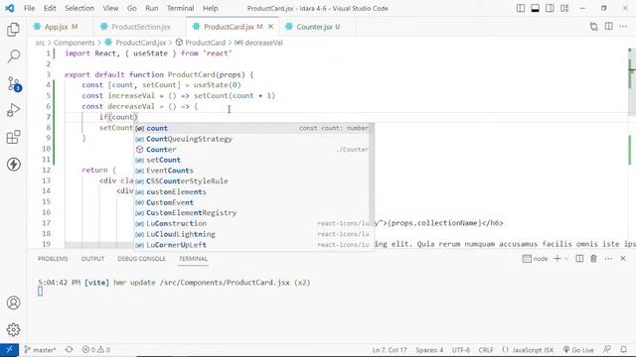This screenshot has height=357, width=636.
Task: Select the CustomEvent suggestion
Action: pyautogui.click(x=251, y=202)
